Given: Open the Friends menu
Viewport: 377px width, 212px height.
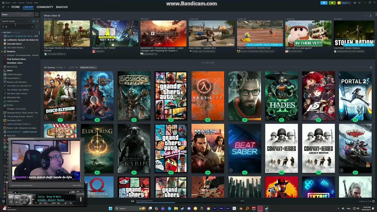Looking at the screenshot, I should point(22,3).
